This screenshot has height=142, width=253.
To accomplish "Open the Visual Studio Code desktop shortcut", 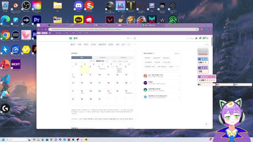I will tap(5, 79).
